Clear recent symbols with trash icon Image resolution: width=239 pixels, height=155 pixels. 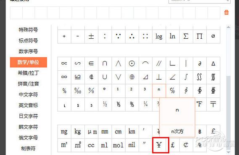pyautogui.click(x=226, y=12)
